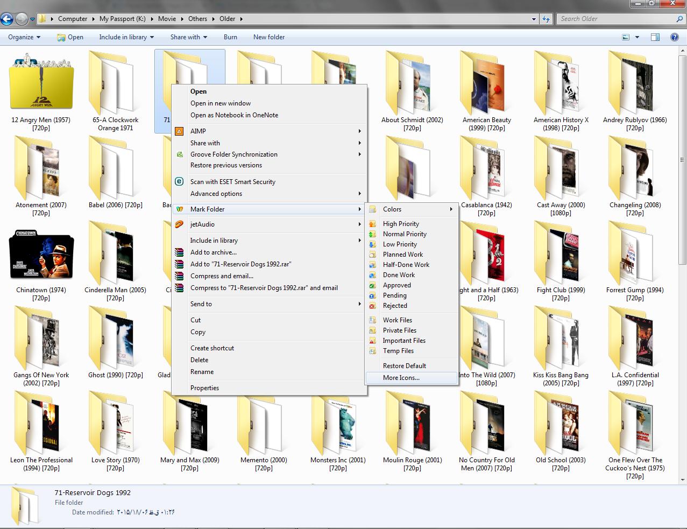
Task: Select the Approved green check icon
Action: pyautogui.click(x=372, y=285)
